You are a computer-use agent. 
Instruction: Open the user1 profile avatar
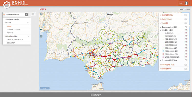point(186,3)
